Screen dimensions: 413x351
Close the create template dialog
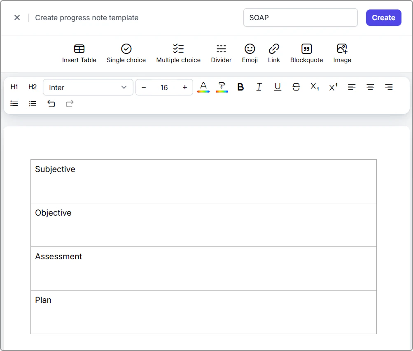17,18
